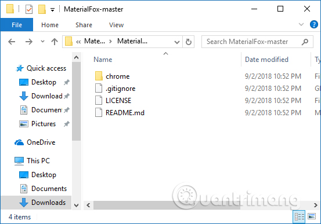Click the folder icon in the title bar

point(10,9)
